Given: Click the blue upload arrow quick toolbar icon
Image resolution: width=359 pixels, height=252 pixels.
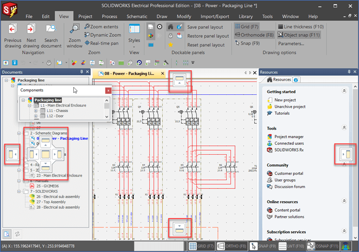Looking at the screenshot, I should coord(15,62).
